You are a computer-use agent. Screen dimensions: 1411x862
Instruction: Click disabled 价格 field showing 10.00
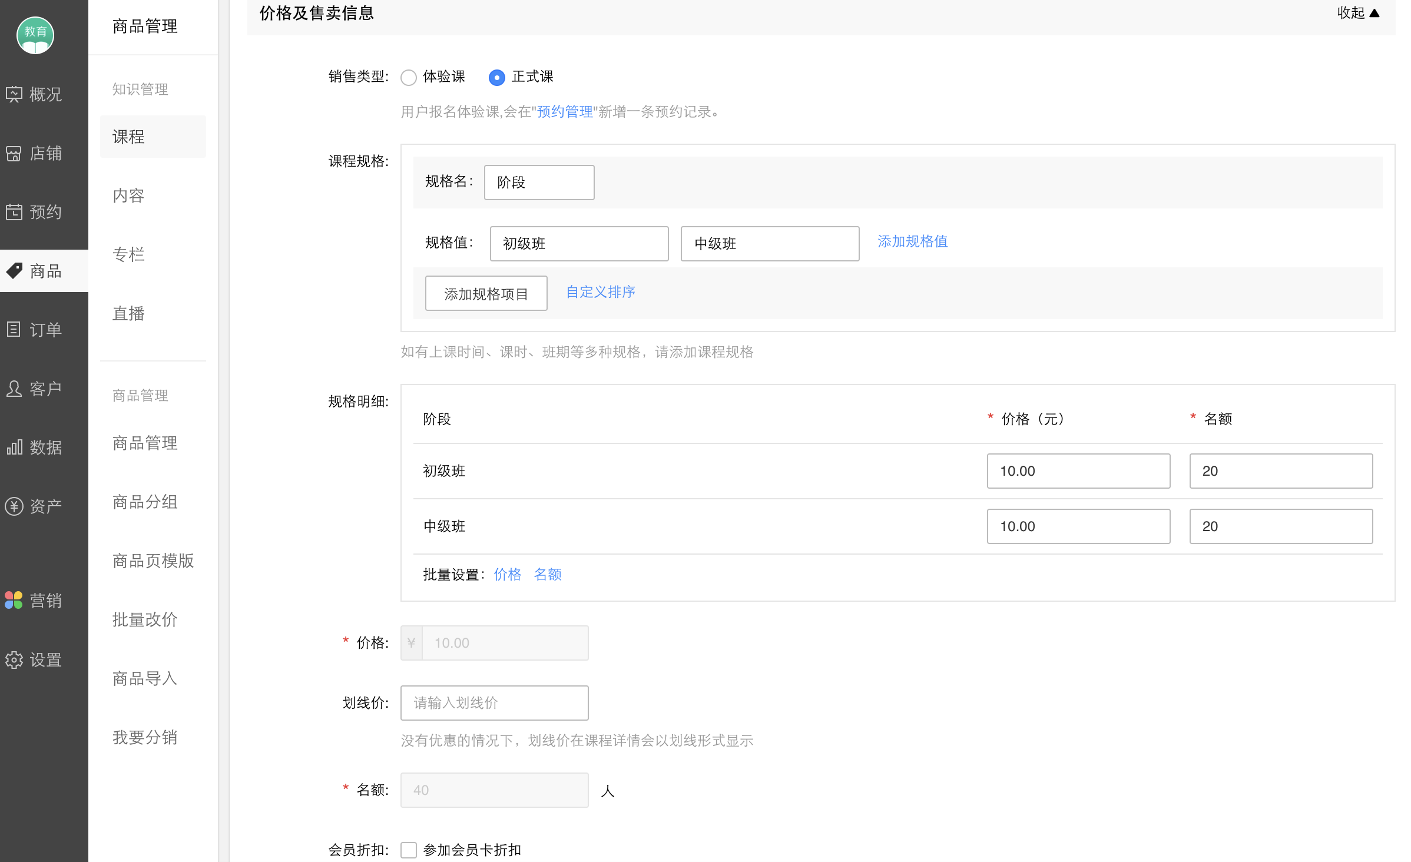(x=495, y=643)
